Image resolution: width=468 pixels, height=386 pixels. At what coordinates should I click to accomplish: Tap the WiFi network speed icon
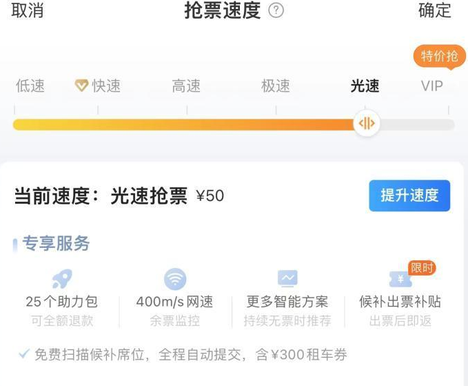[x=175, y=279]
